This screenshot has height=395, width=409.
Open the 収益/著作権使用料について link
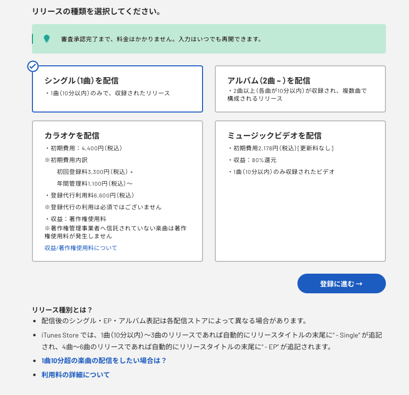(81, 248)
